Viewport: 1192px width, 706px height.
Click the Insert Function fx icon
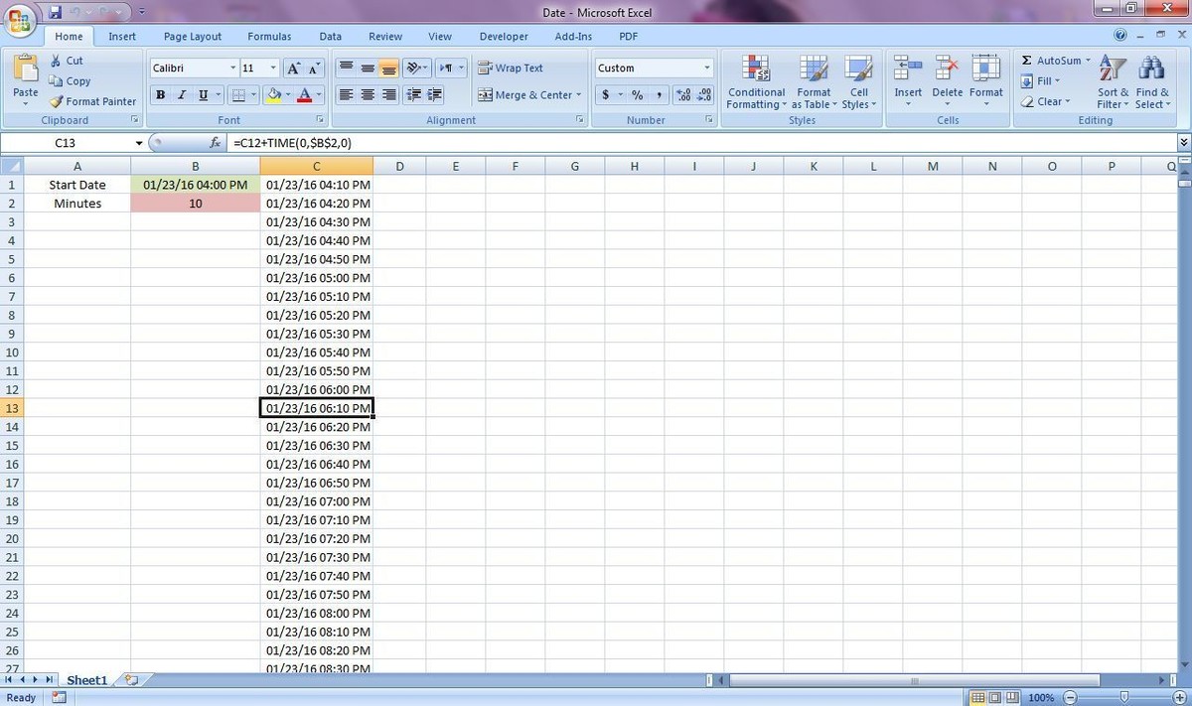click(215, 143)
